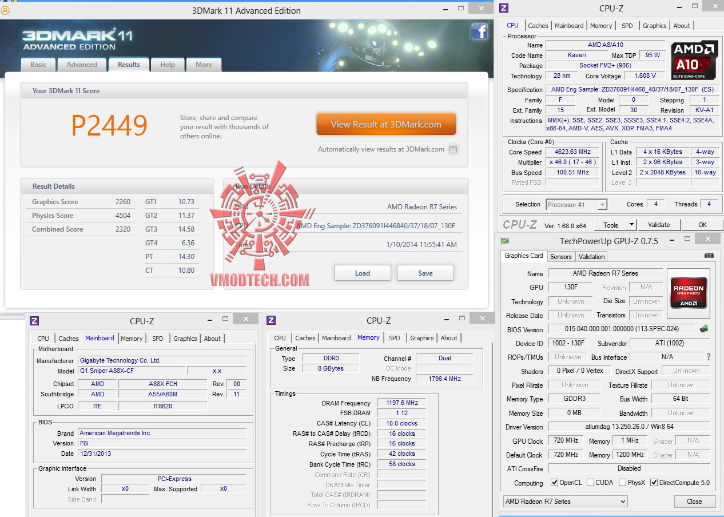Image resolution: width=724 pixels, height=517 pixels.
Task: Open the AMD Radeon R7 Series GPU dropdown
Action: [x=565, y=502]
